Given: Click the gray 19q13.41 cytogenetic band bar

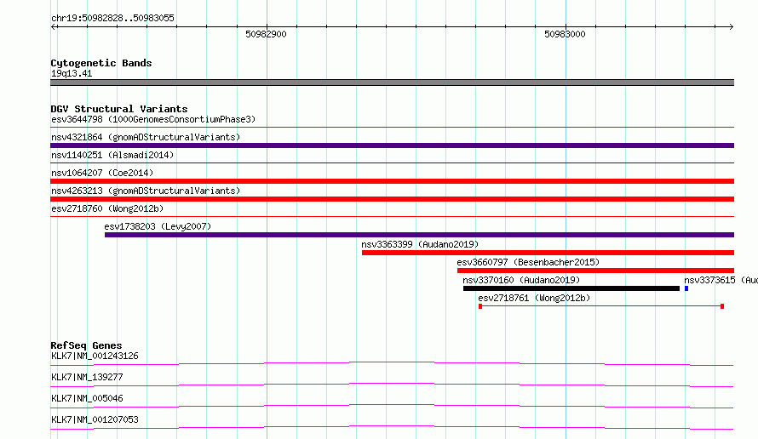Looking at the screenshot, I should pyautogui.click(x=392, y=83).
